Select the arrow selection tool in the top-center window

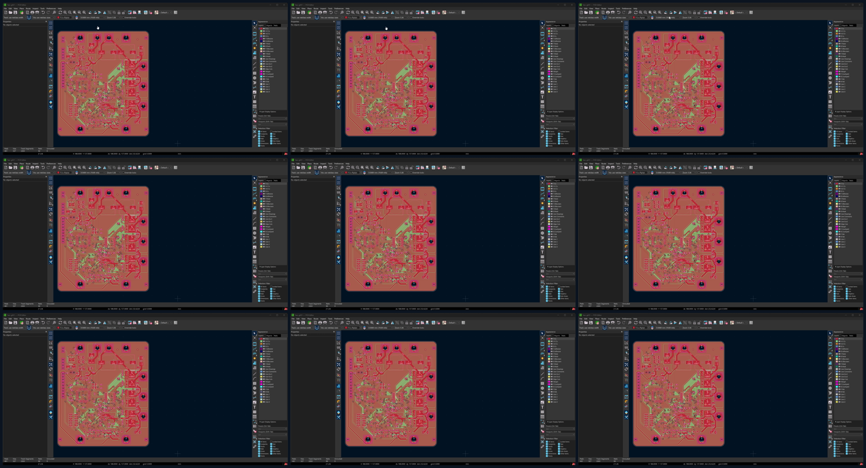click(x=542, y=23)
